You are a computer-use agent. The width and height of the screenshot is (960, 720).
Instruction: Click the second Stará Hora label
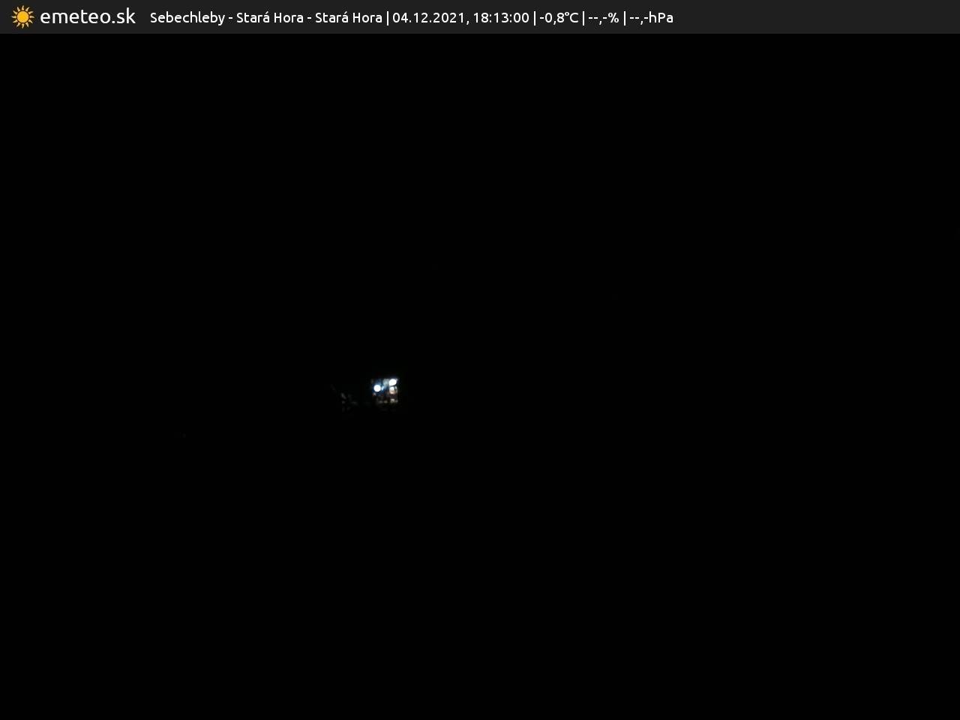[x=348, y=17]
